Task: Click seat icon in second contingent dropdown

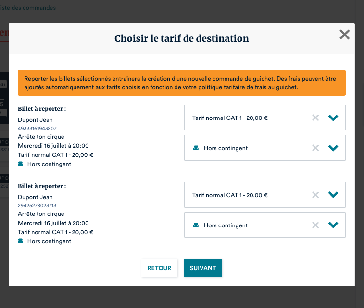Action: [196, 225]
